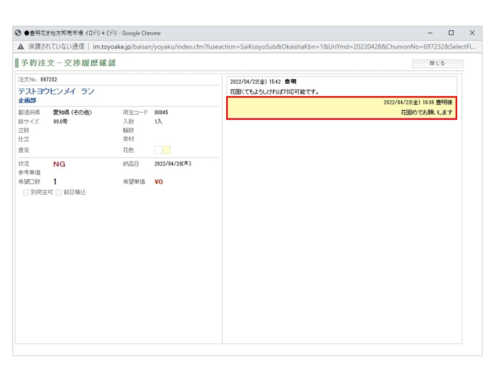Click the not-secure warning triangle icon
This screenshot has width=497, height=372.
21,47
